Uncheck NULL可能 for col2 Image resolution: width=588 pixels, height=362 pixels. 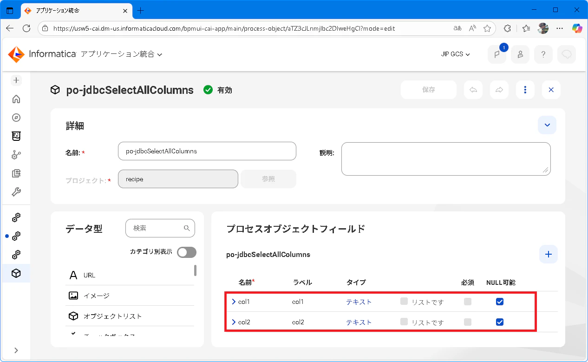point(500,322)
